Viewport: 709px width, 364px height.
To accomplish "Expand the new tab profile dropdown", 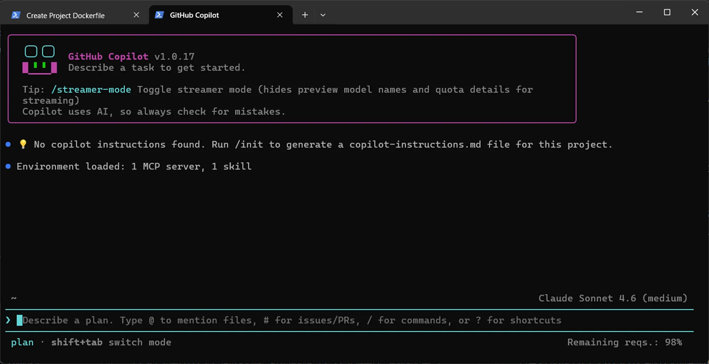I will click(323, 15).
